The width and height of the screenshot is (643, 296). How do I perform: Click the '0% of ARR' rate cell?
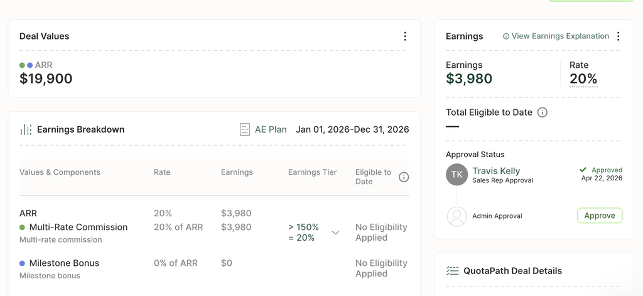click(176, 263)
